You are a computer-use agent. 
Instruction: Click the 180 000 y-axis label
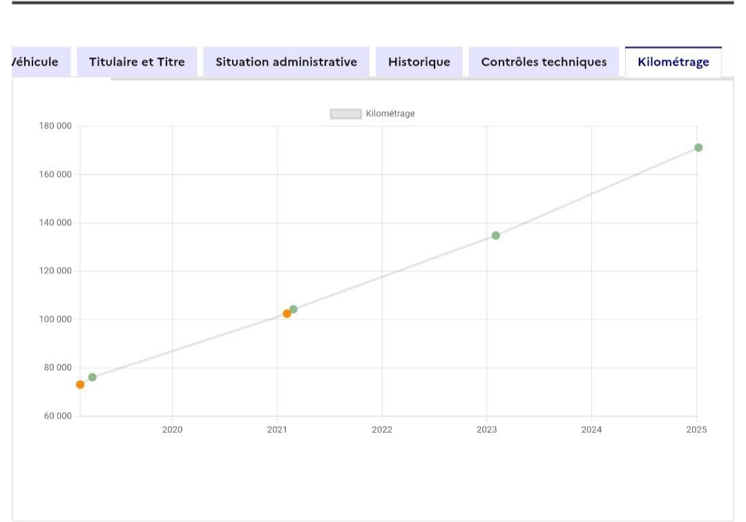point(55,127)
